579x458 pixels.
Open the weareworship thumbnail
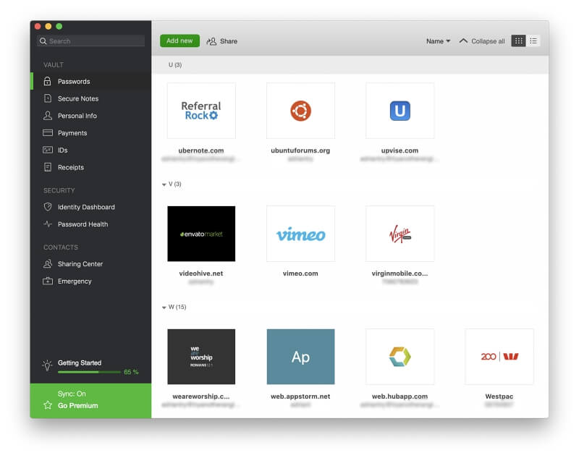pos(201,357)
